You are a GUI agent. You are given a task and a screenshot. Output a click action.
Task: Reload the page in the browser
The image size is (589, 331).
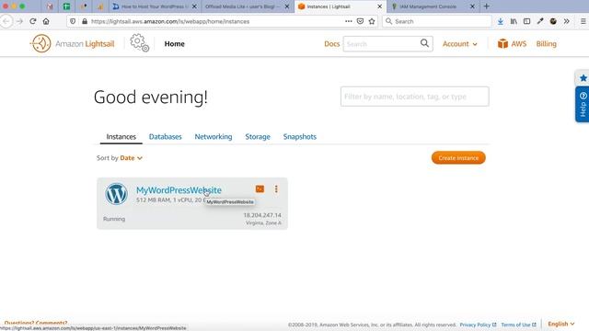33,21
